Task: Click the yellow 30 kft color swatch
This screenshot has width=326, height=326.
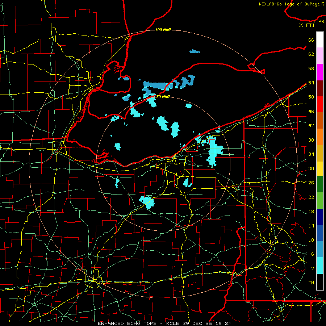Action: [x=320, y=169]
